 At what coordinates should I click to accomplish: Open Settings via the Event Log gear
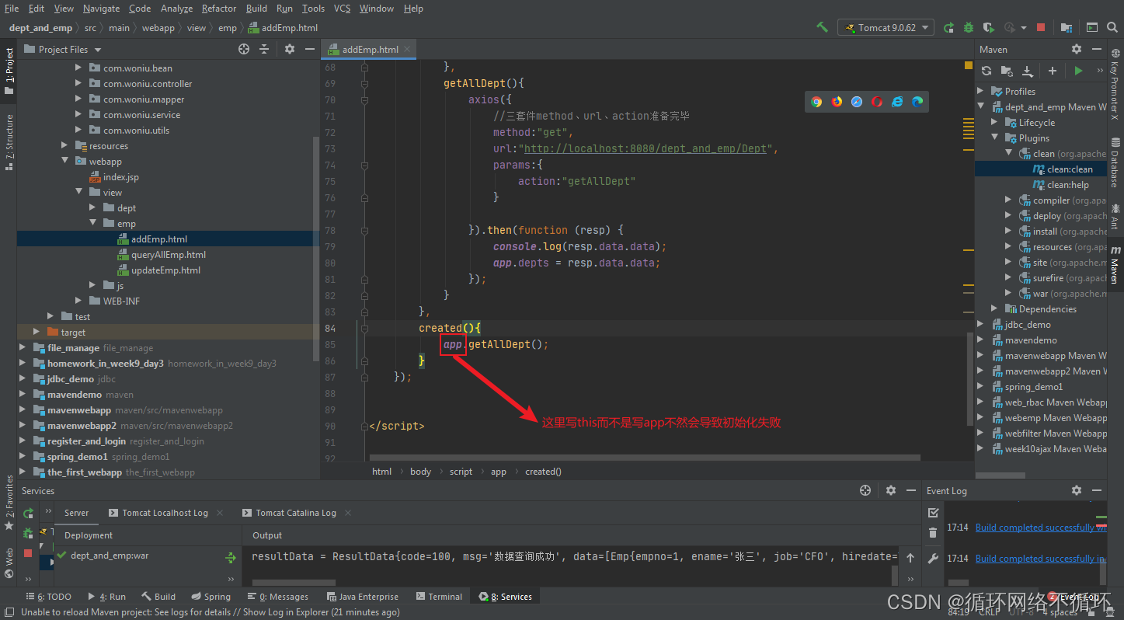(1076, 490)
